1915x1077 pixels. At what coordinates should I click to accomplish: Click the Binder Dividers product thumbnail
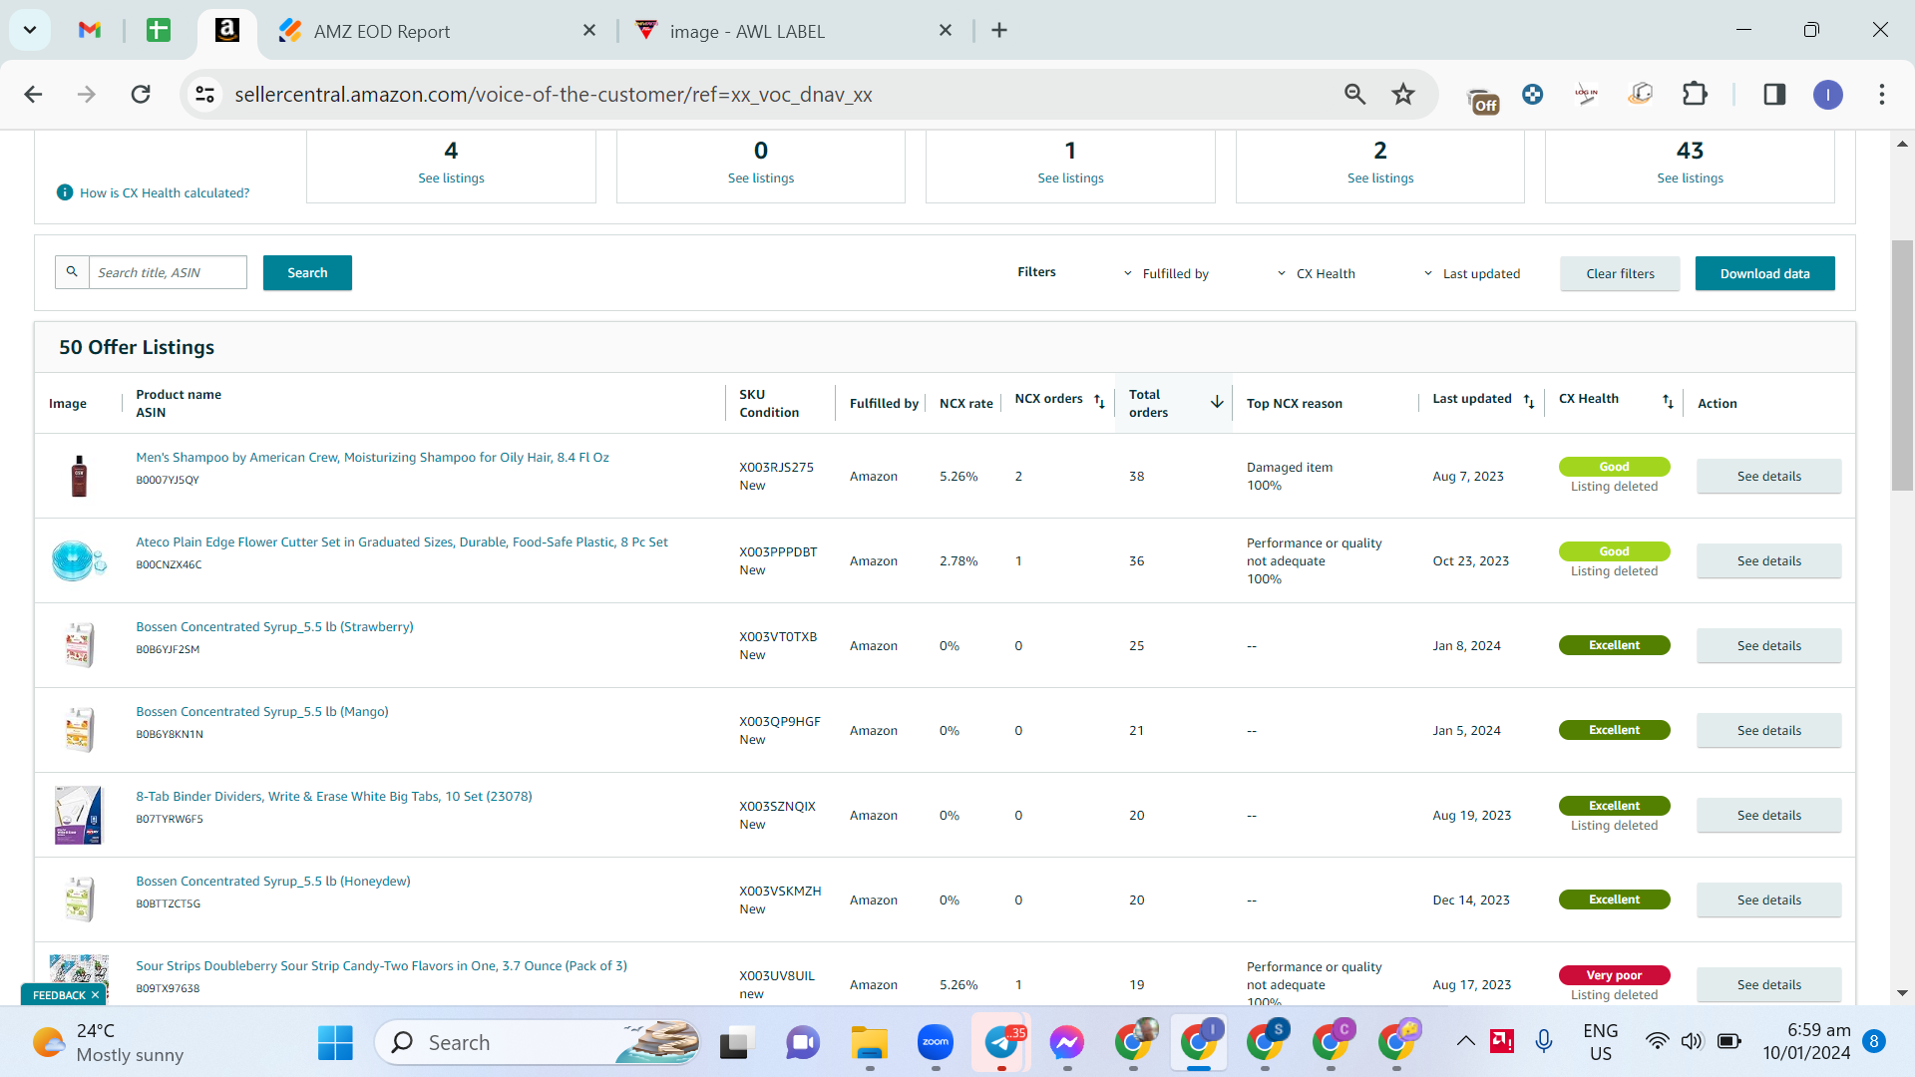pyautogui.click(x=79, y=815)
